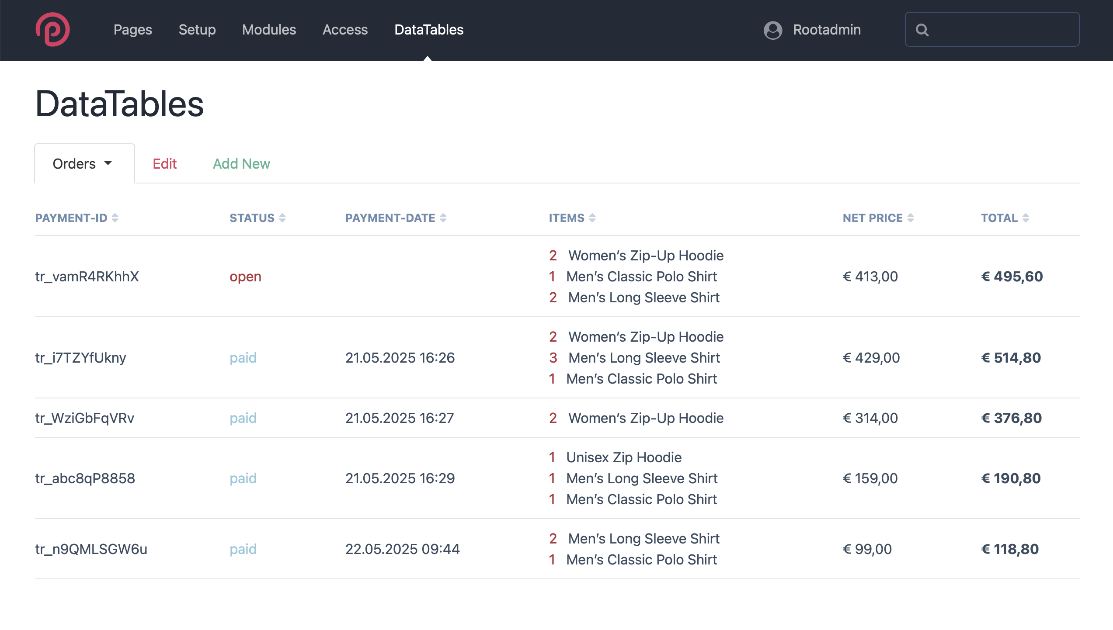This screenshot has width=1113, height=630.
Task: Sort by Total column arrows
Action: point(1026,218)
